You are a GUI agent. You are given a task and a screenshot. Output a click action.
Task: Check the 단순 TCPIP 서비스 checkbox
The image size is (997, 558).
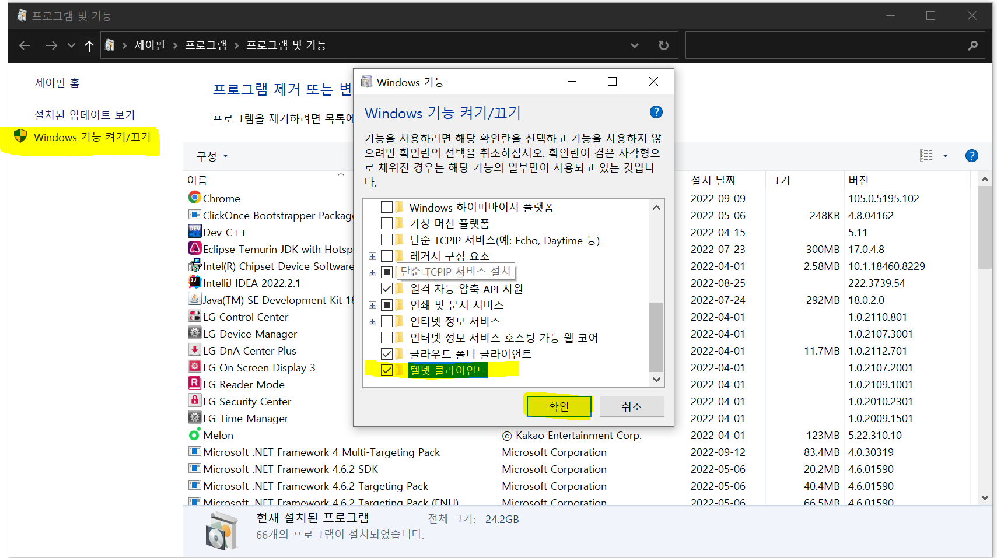[x=386, y=240]
